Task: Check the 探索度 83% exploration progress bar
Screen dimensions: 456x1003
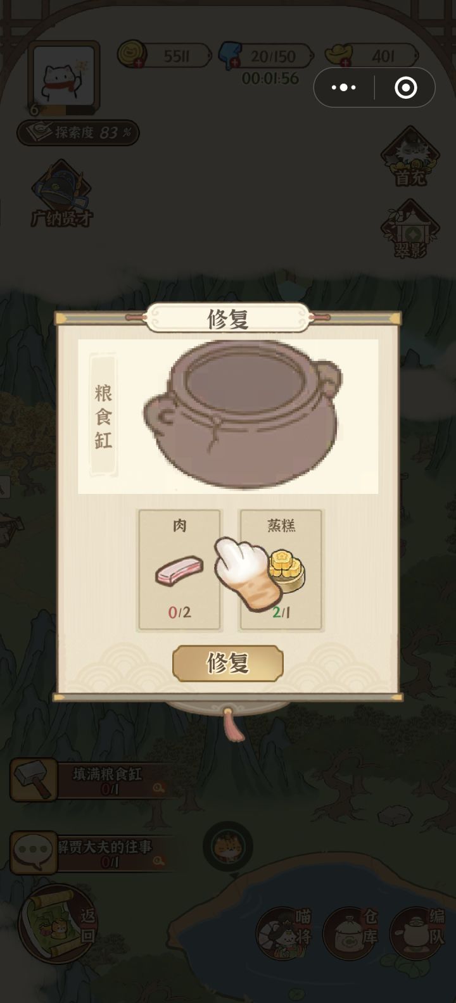Action: (78, 132)
